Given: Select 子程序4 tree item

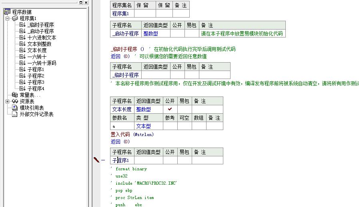Looking at the screenshot, I should point(36,89).
